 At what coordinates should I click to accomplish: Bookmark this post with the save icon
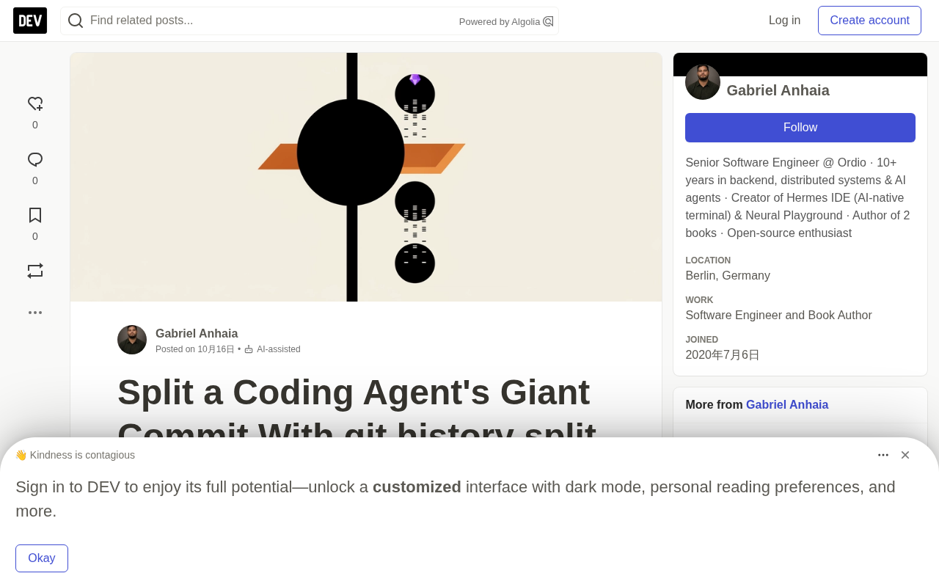[35, 215]
